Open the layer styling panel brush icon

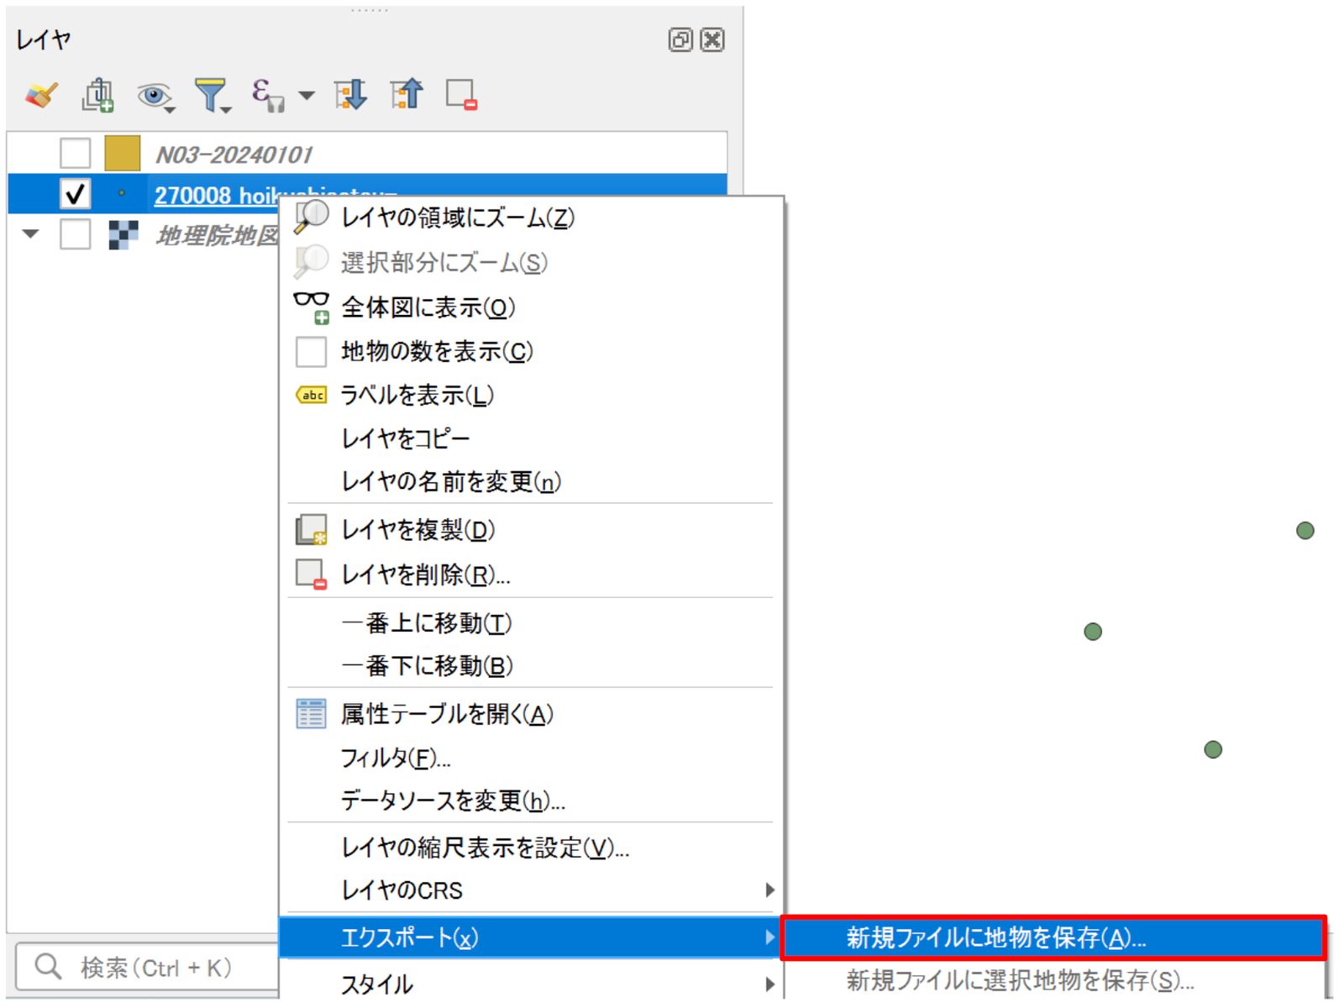(41, 95)
